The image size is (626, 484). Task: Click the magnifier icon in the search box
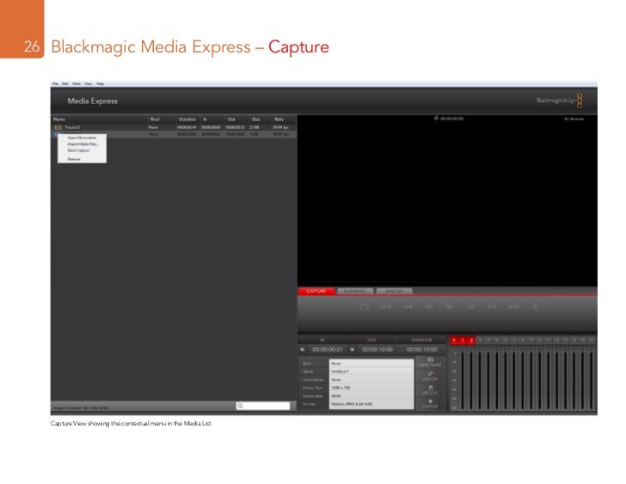click(240, 406)
